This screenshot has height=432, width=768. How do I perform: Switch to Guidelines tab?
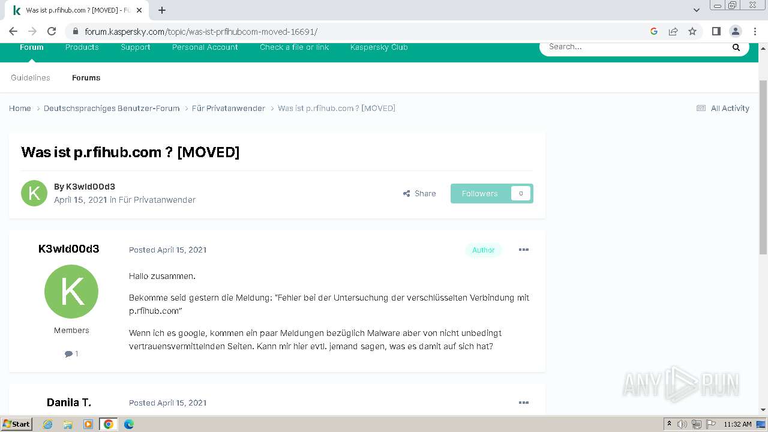tap(31, 78)
